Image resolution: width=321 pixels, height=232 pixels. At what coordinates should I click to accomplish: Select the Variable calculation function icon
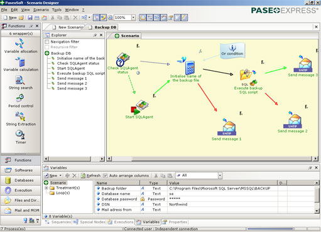21,62
